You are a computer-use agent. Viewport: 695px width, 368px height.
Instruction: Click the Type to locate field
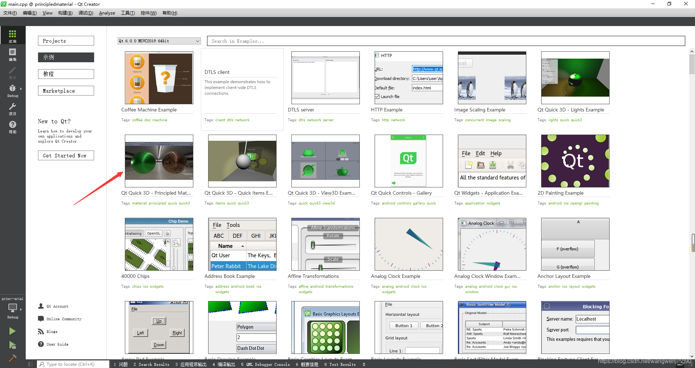pos(73,364)
